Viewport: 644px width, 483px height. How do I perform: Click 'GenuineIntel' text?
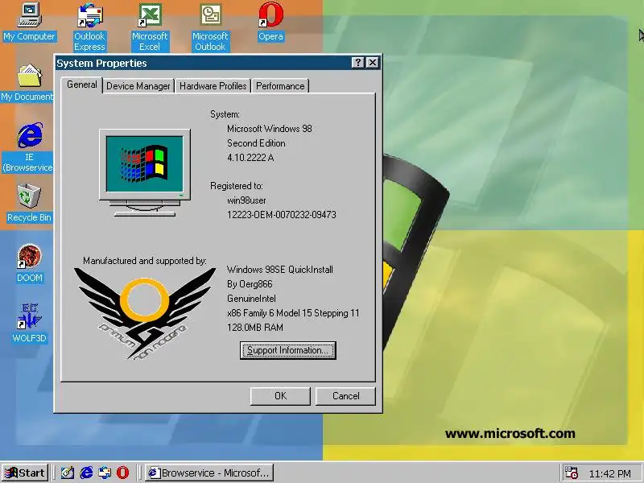[x=251, y=299]
